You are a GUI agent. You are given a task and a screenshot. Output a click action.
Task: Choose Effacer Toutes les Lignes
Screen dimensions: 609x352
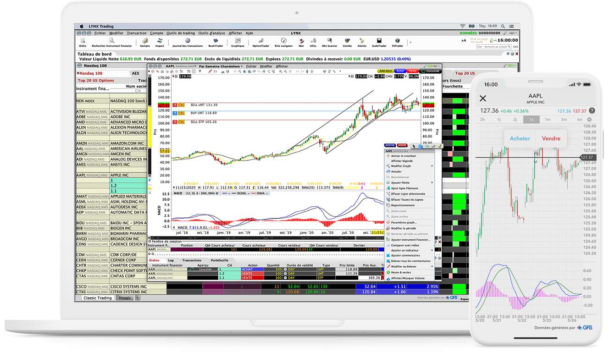(410, 199)
